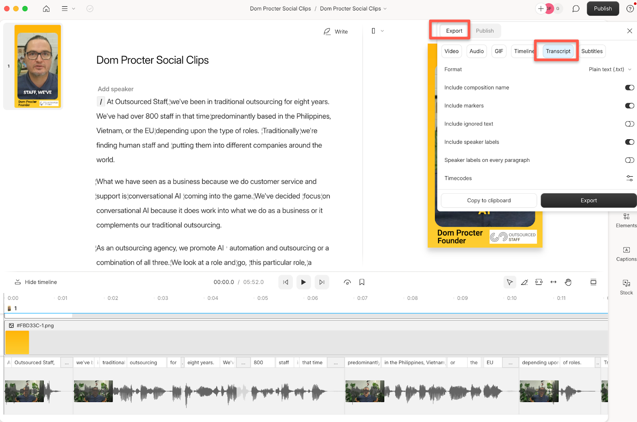Click Copy to clipboard button

tap(489, 200)
